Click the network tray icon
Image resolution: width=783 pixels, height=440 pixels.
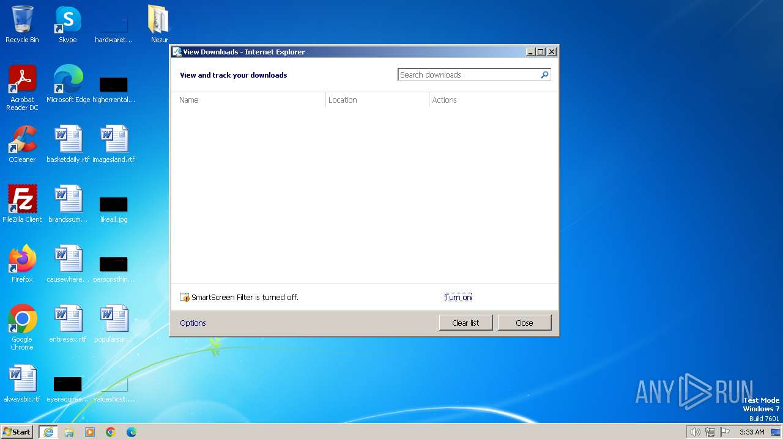click(x=710, y=432)
